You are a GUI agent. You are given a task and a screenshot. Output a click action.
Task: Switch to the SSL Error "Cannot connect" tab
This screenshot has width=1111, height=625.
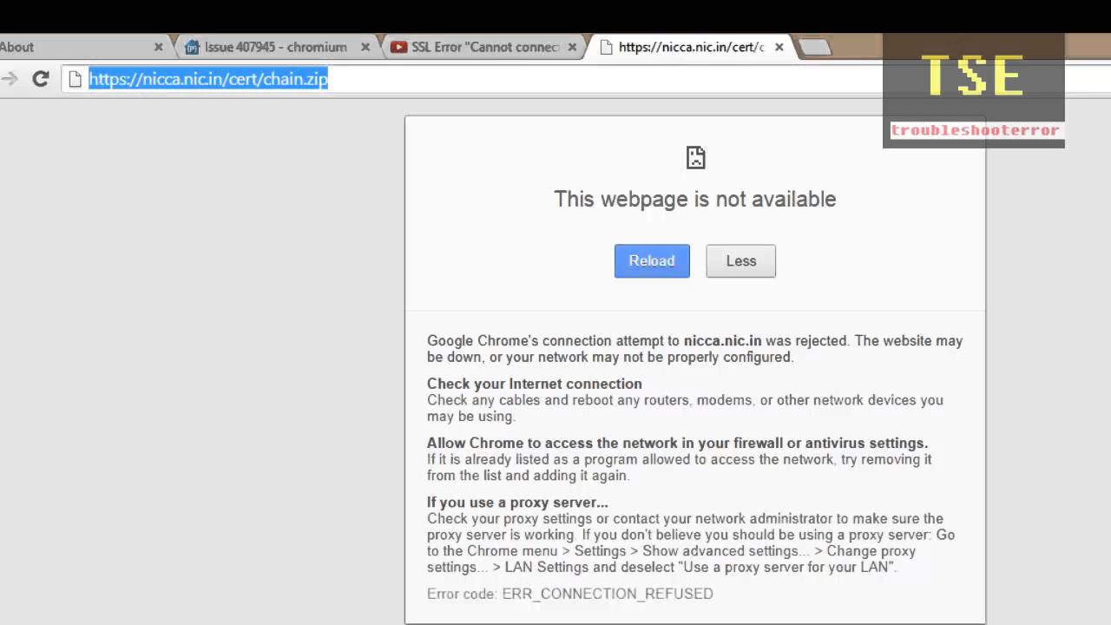[485, 47]
